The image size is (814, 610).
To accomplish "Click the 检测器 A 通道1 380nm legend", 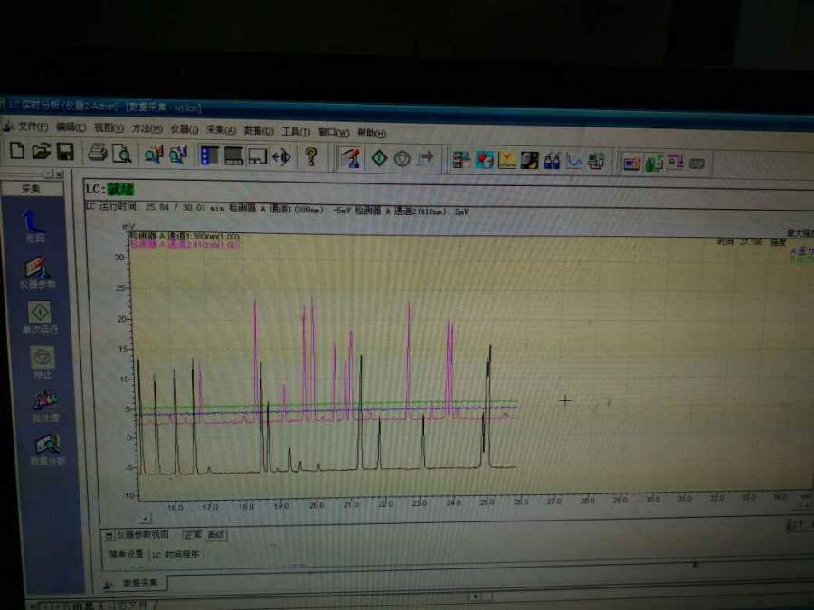I will 185,237.
